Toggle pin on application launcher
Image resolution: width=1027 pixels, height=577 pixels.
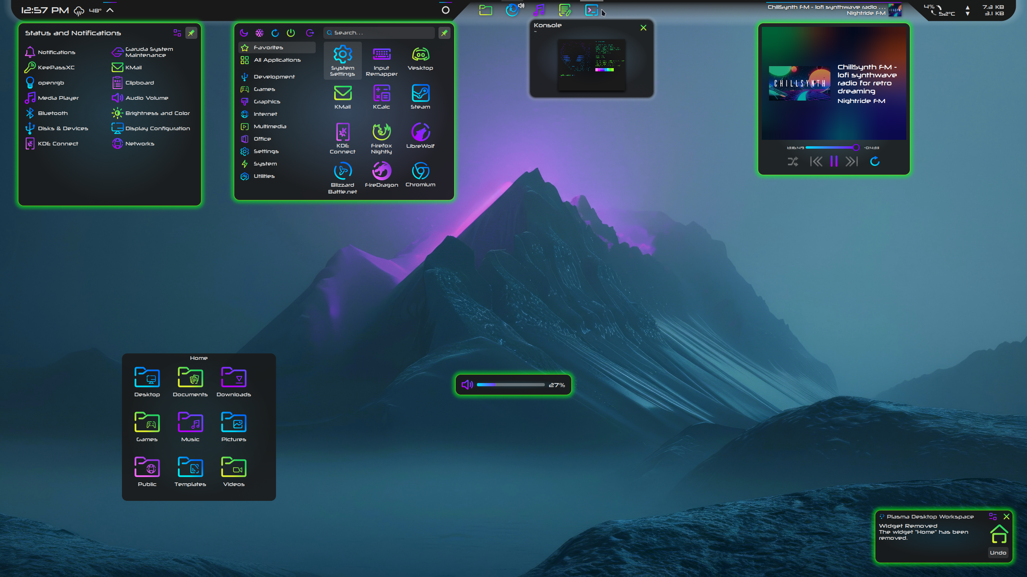coord(444,33)
